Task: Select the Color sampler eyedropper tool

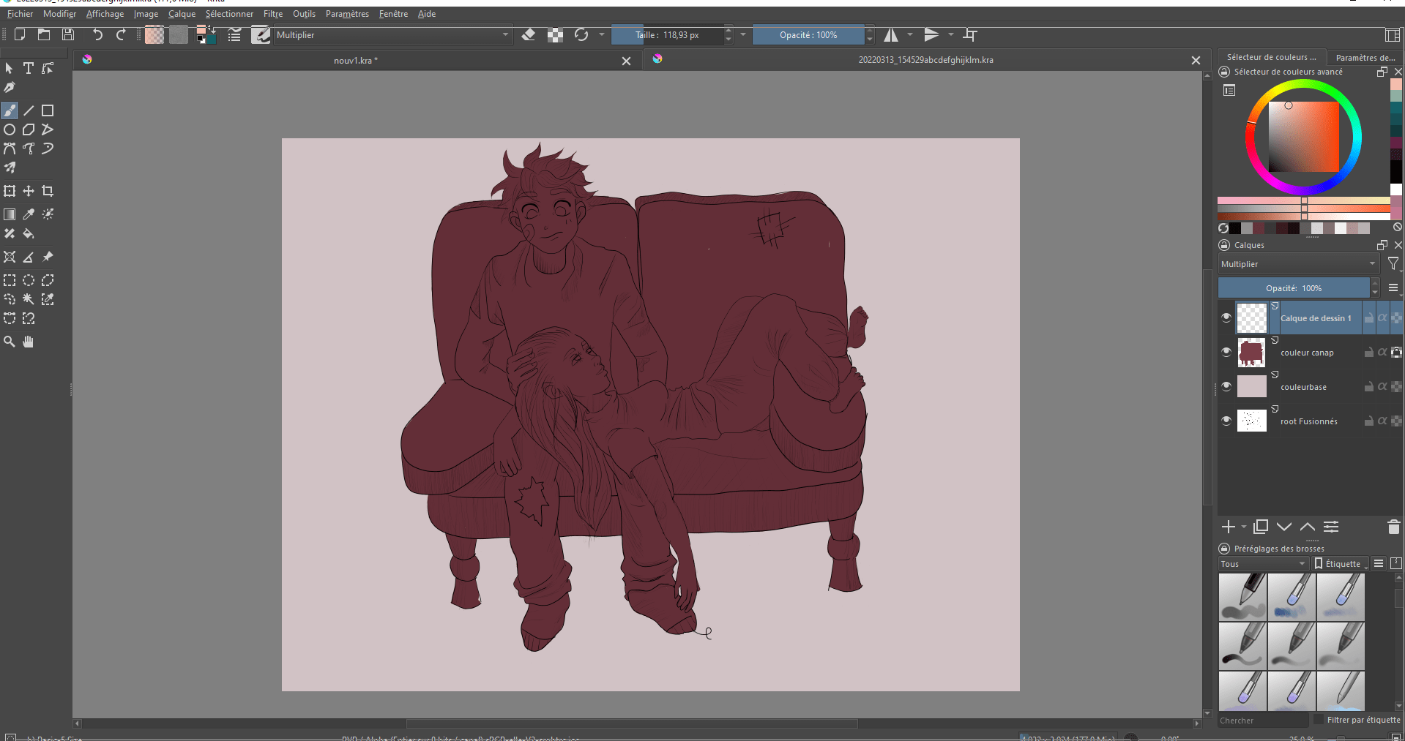Action: point(29,214)
